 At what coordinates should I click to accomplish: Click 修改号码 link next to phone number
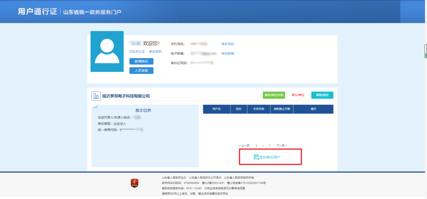[x=227, y=44]
